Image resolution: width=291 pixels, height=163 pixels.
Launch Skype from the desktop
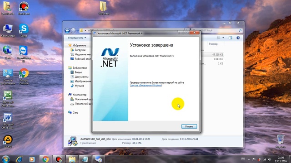click(x=24, y=30)
